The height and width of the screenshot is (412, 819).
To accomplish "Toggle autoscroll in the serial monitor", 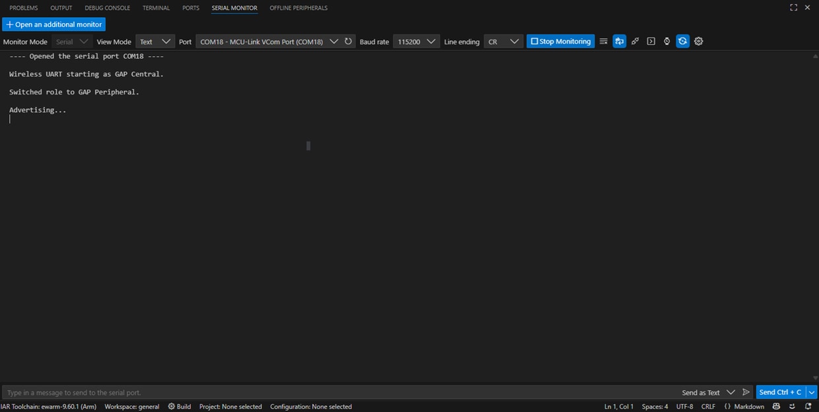I will [619, 41].
